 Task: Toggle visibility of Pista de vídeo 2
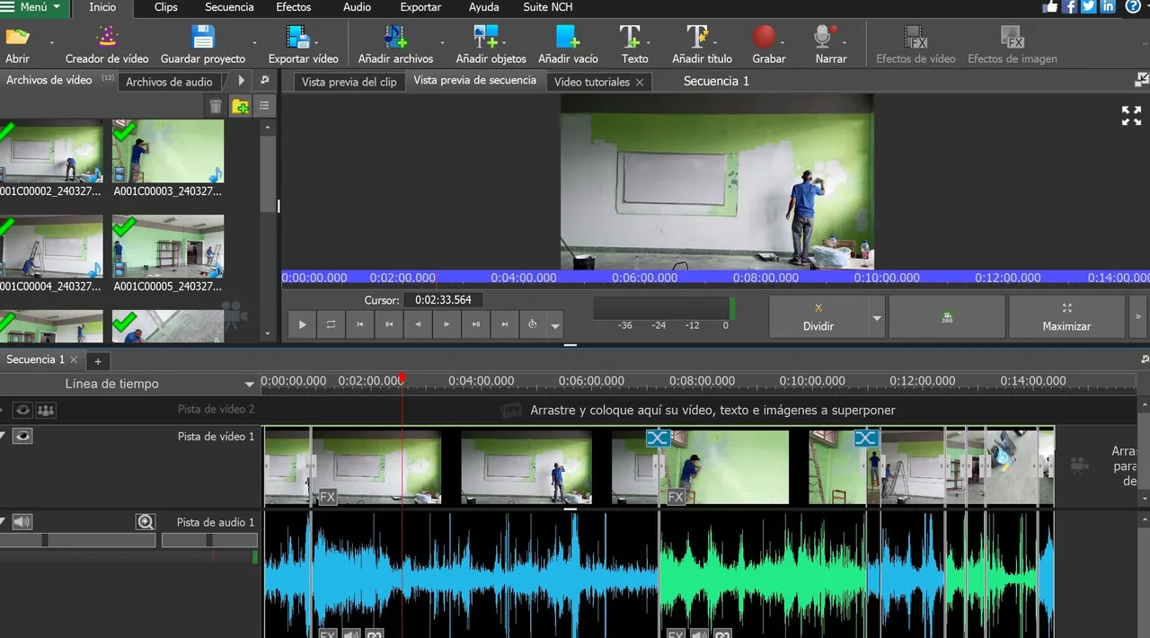click(22, 411)
